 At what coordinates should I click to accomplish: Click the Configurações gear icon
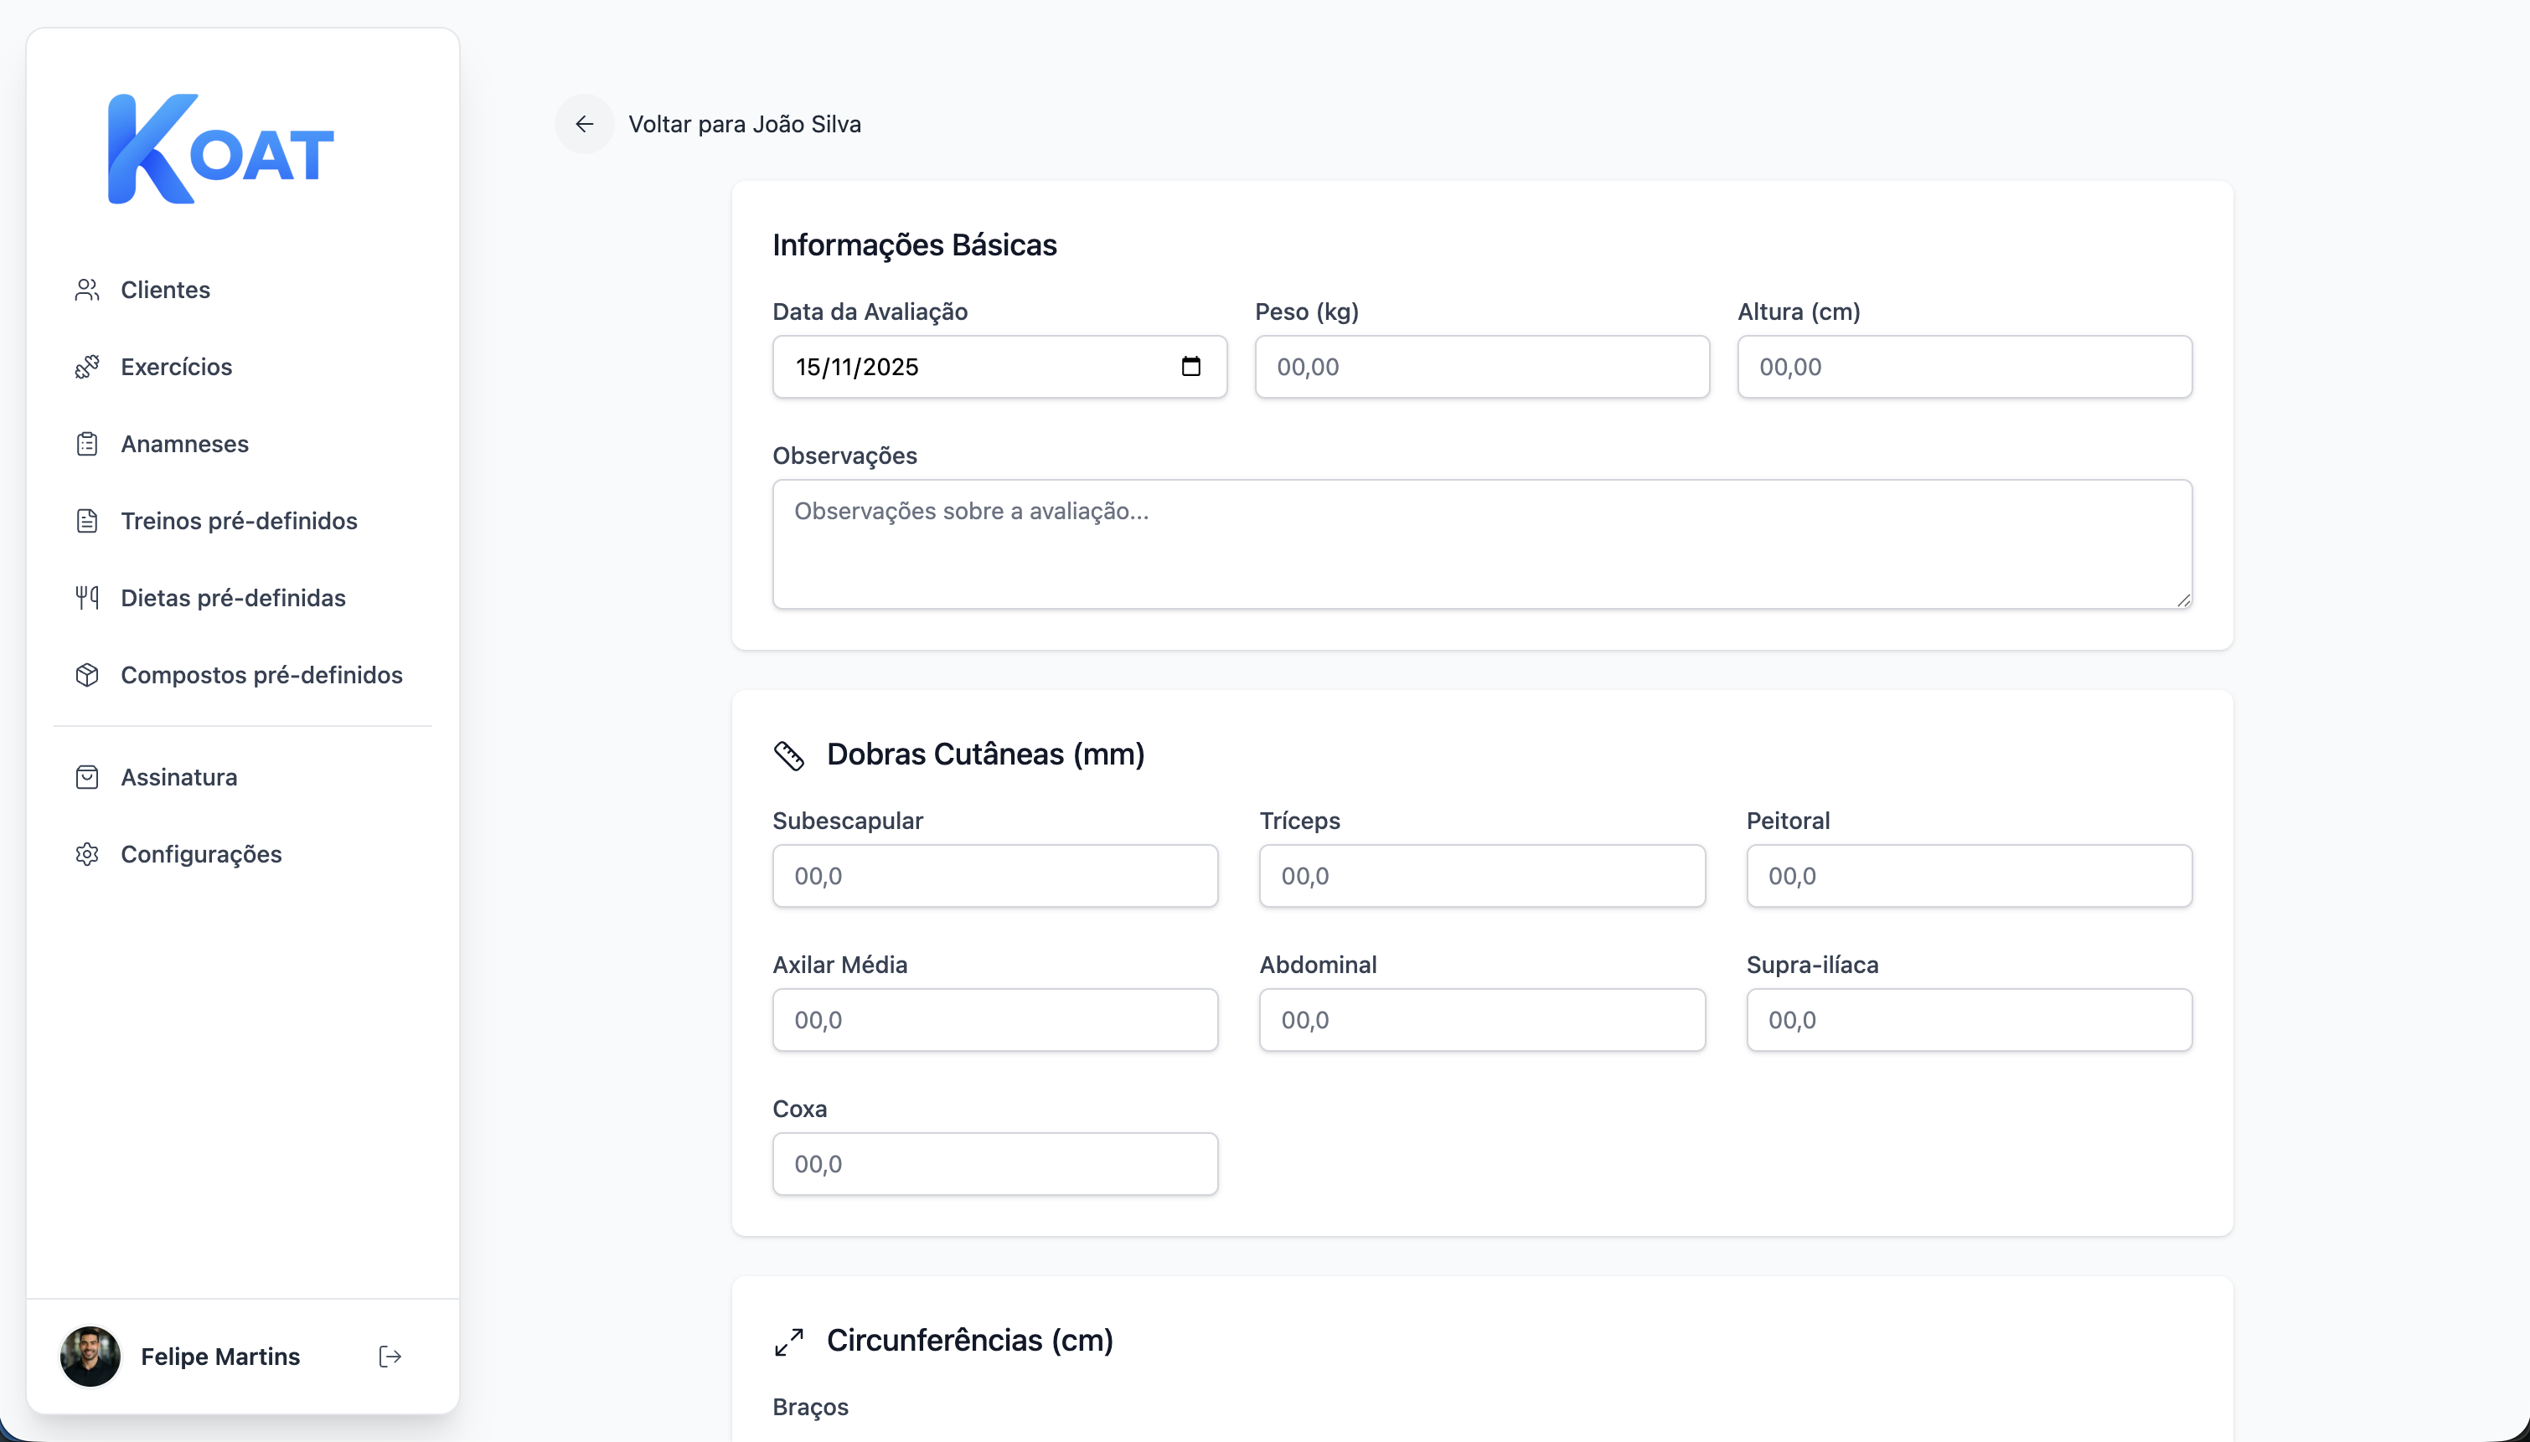[x=87, y=853]
